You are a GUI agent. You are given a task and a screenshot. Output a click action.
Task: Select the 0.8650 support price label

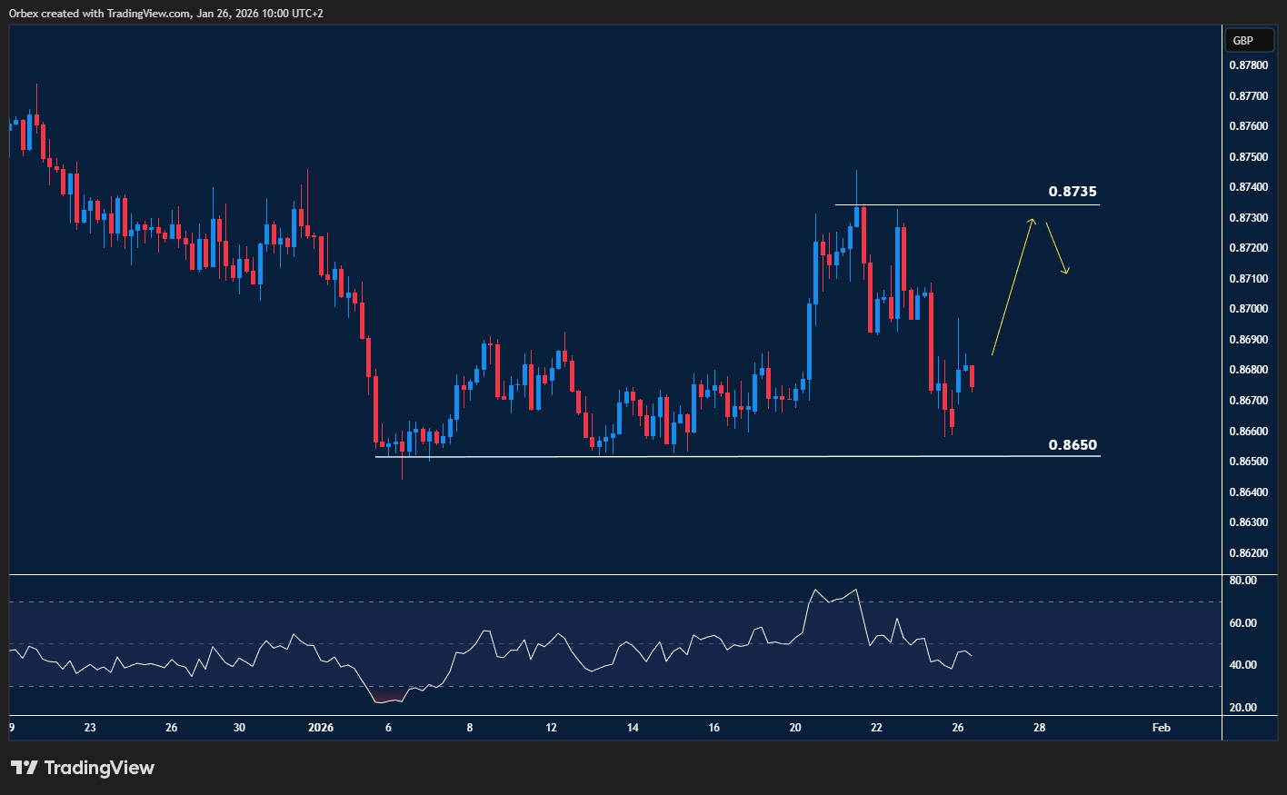tap(1073, 444)
